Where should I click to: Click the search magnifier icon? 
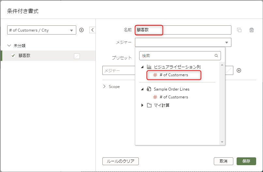[x=216, y=56]
